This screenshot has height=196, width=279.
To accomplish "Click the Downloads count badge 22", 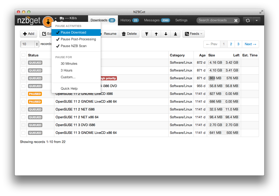I will tap(112, 20).
